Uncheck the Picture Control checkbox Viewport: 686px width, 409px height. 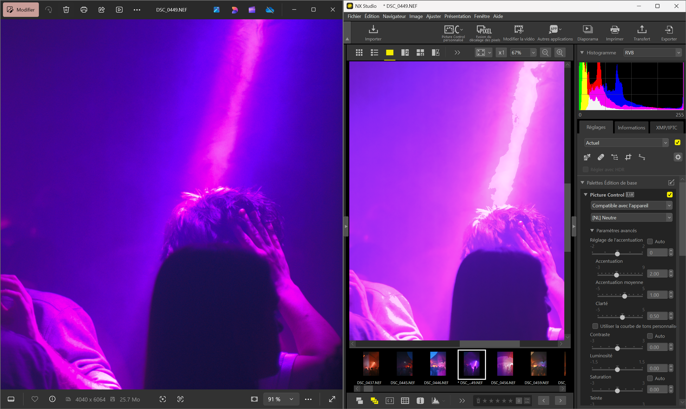669,194
